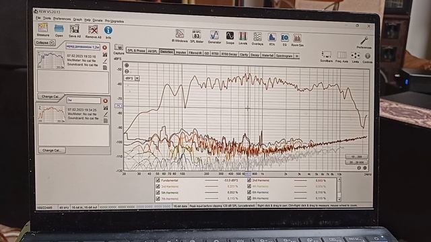Set frequency range to 20..20,000
The height and width of the screenshot is (242, 431).
coord(356,163)
